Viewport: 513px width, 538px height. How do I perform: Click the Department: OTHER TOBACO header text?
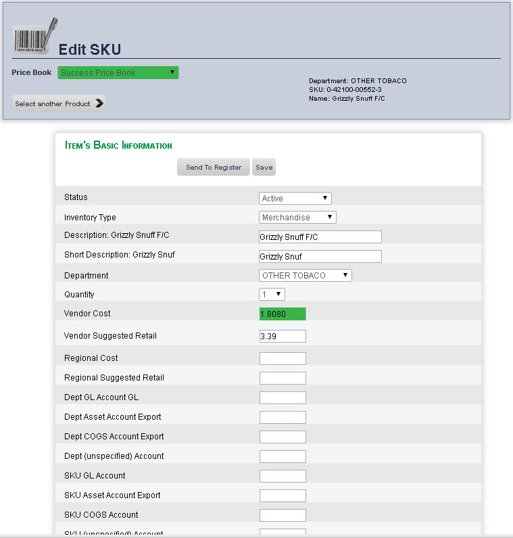[x=358, y=81]
